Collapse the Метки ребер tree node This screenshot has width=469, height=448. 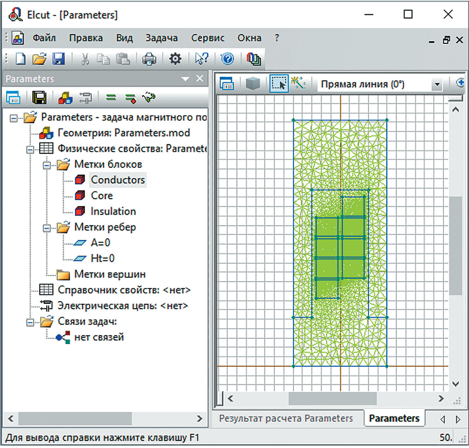click(x=46, y=228)
